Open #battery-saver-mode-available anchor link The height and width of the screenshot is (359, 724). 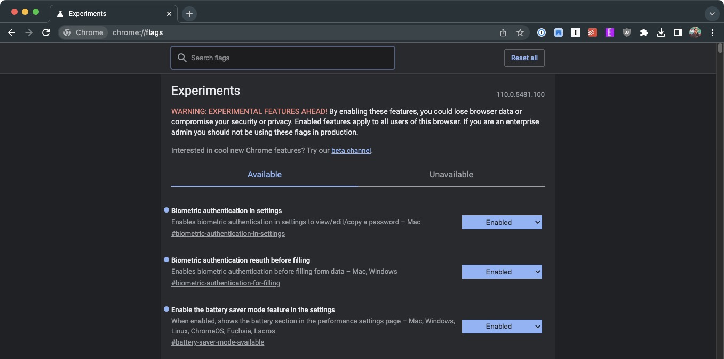pyautogui.click(x=218, y=342)
